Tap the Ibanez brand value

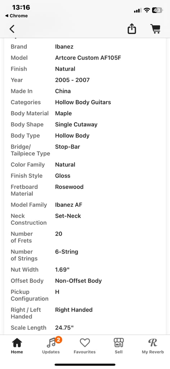(64, 46)
